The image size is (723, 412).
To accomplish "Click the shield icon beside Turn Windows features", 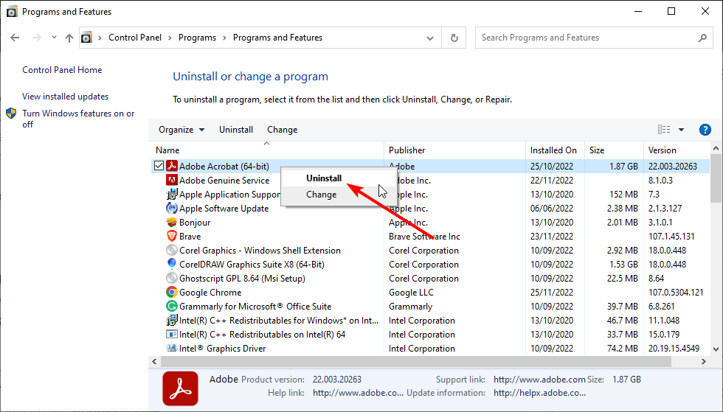I will click(x=11, y=114).
